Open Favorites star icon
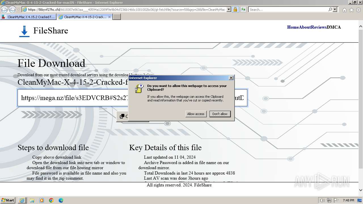The height and width of the screenshot is (204, 363). pos(351,10)
